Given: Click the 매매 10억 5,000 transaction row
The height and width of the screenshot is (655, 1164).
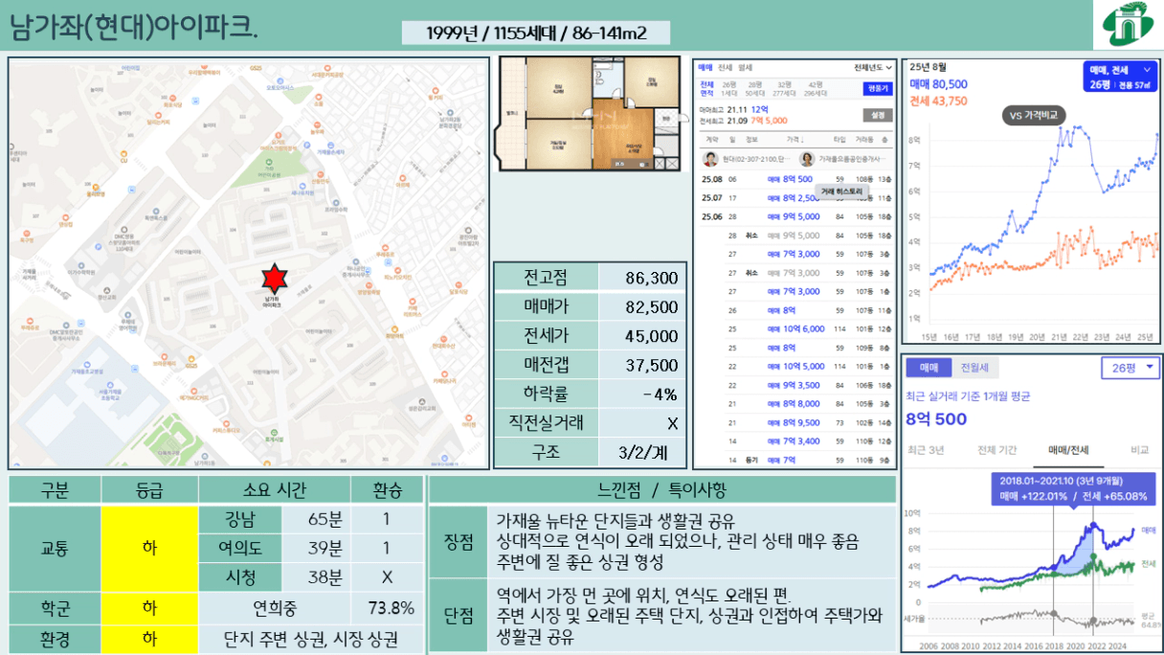Looking at the screenshot, I should pos(795,367).
